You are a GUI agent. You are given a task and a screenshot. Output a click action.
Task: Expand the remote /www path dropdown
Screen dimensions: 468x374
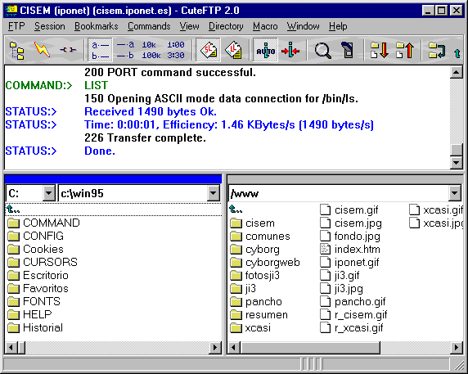[454, 193]
